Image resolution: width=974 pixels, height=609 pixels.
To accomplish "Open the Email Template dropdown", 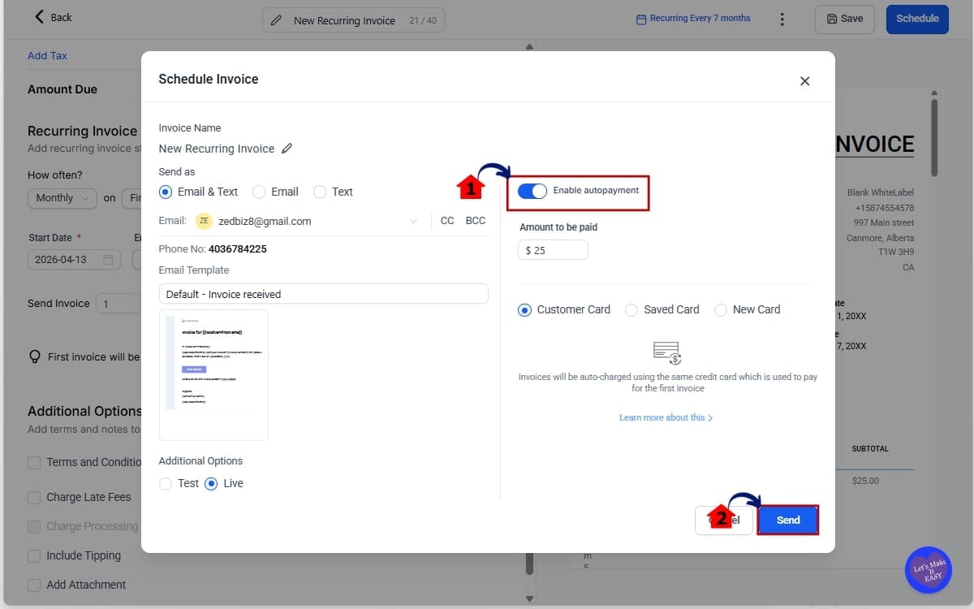I will [x=323, y=294].
